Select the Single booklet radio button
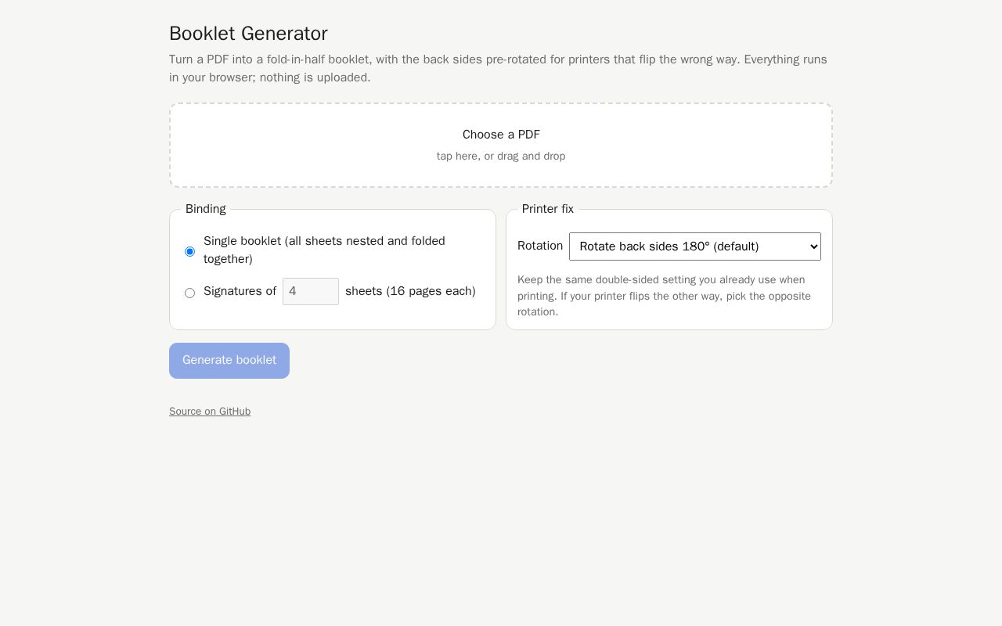The width and height of the screenshot is (1002, 626). (189, 251)
